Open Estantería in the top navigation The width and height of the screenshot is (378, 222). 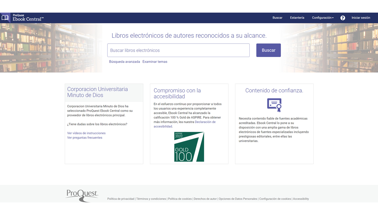tap(297, 18)
